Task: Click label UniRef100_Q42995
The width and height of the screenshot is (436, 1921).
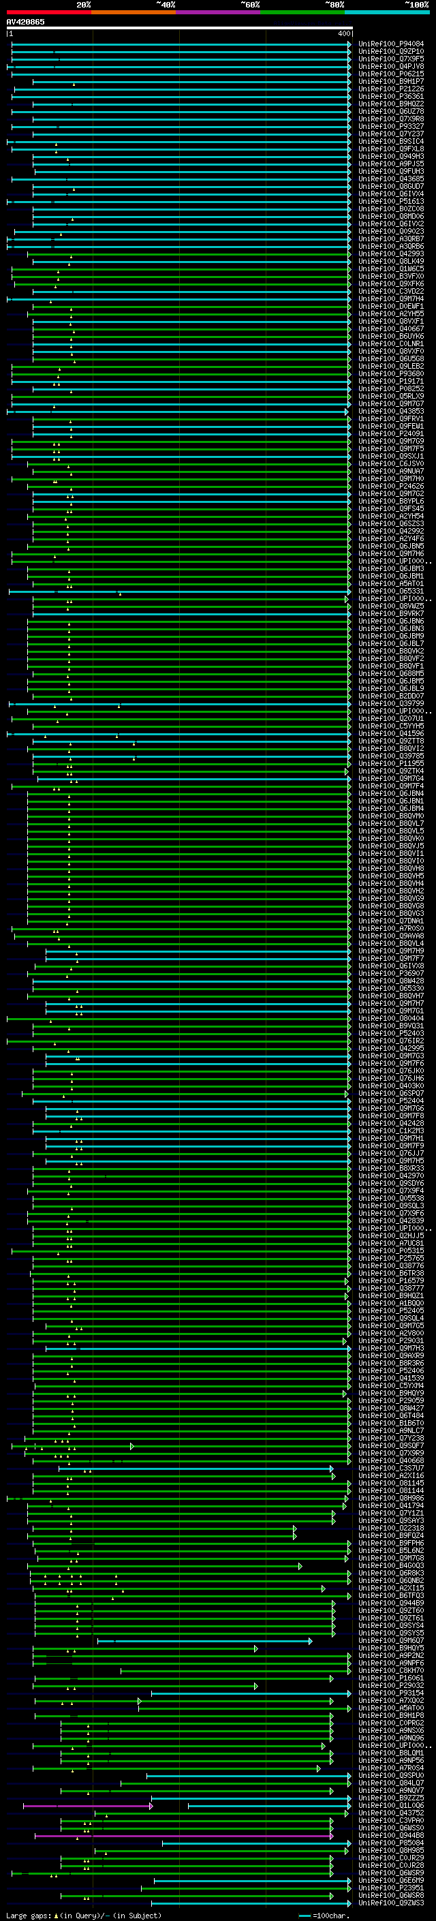Action: (x=391, y=1049)
